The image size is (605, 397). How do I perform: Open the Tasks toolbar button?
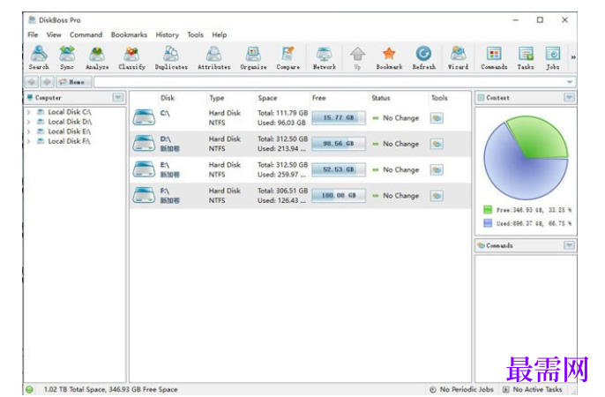[526, 57]
